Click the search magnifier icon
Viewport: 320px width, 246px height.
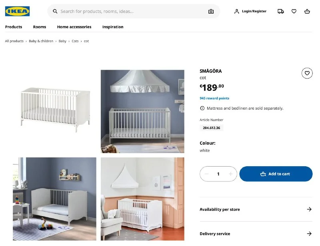pos(55,12)
